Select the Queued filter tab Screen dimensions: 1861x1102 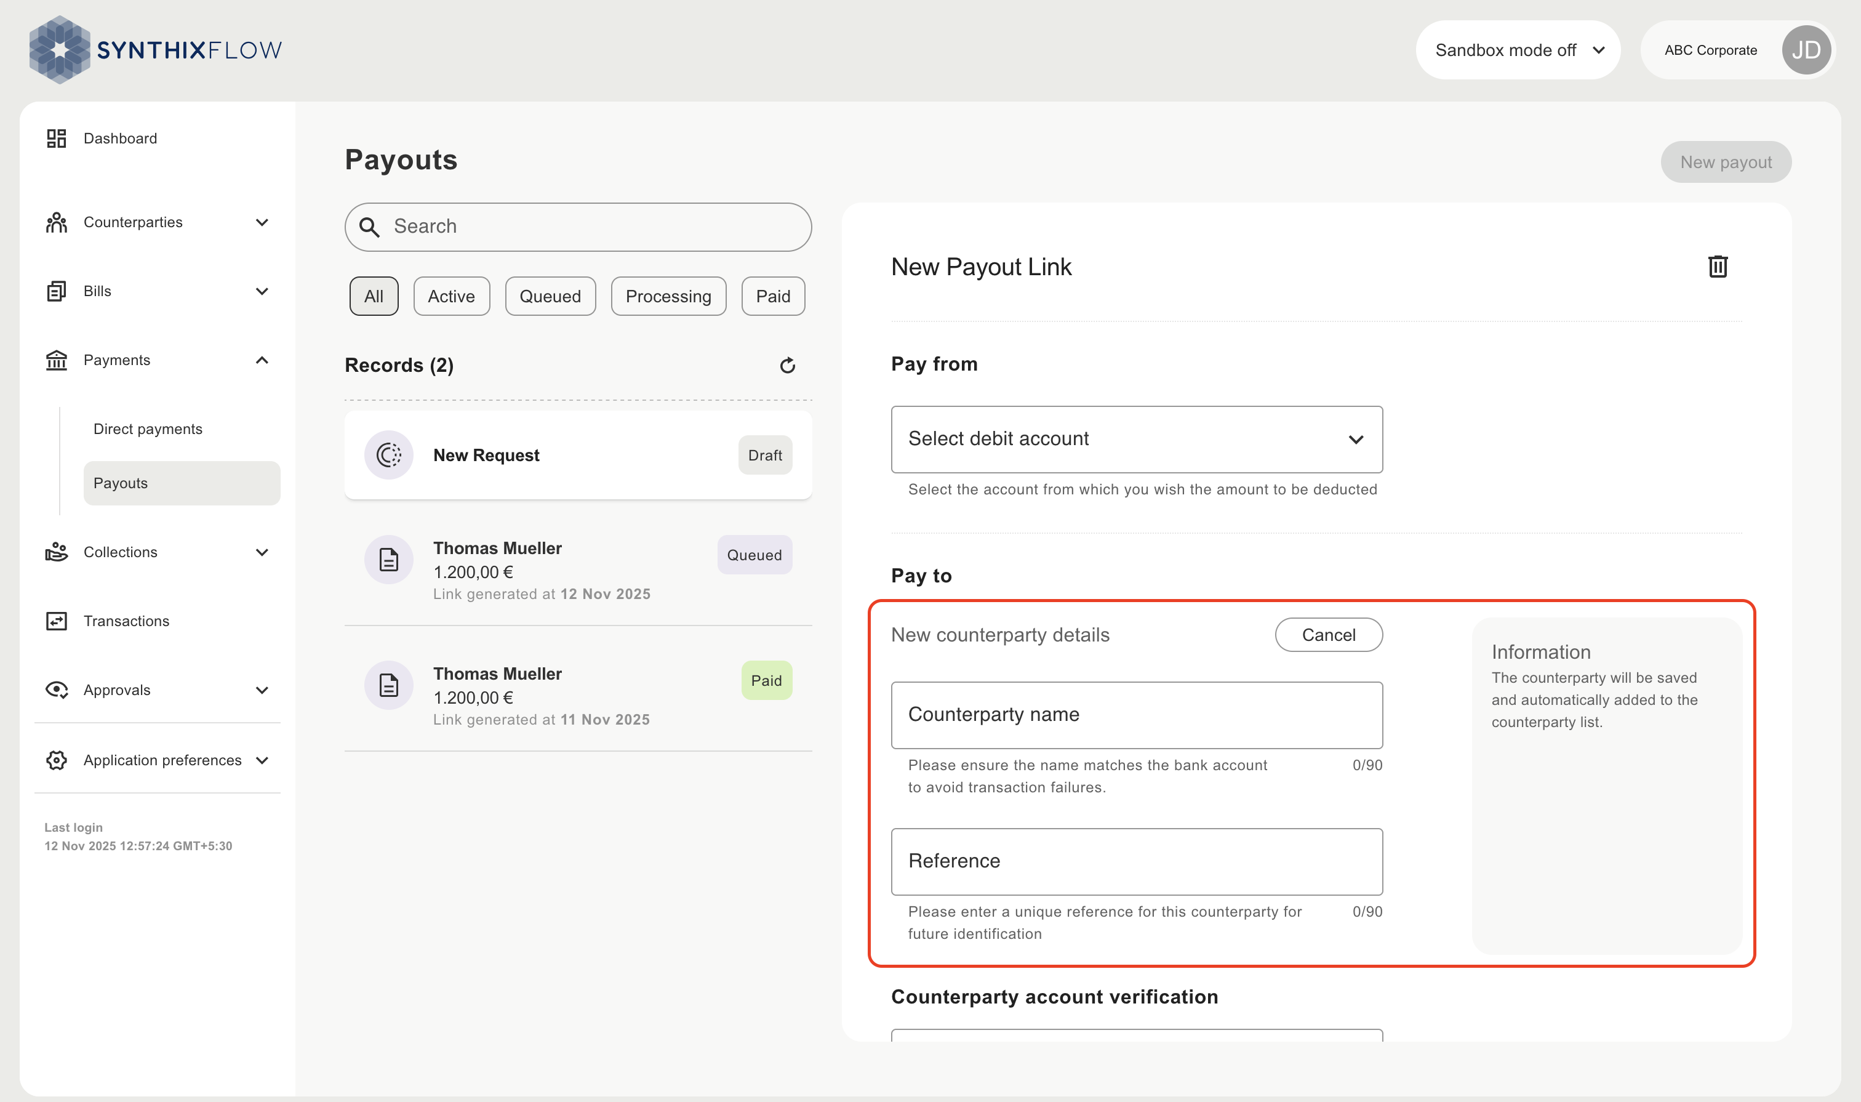(550, 296)
